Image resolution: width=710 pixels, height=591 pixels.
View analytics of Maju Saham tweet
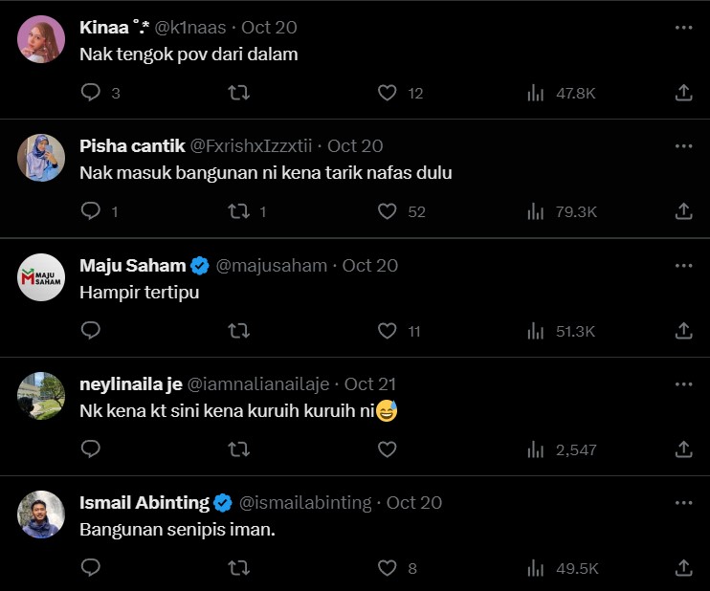(562, 331)
